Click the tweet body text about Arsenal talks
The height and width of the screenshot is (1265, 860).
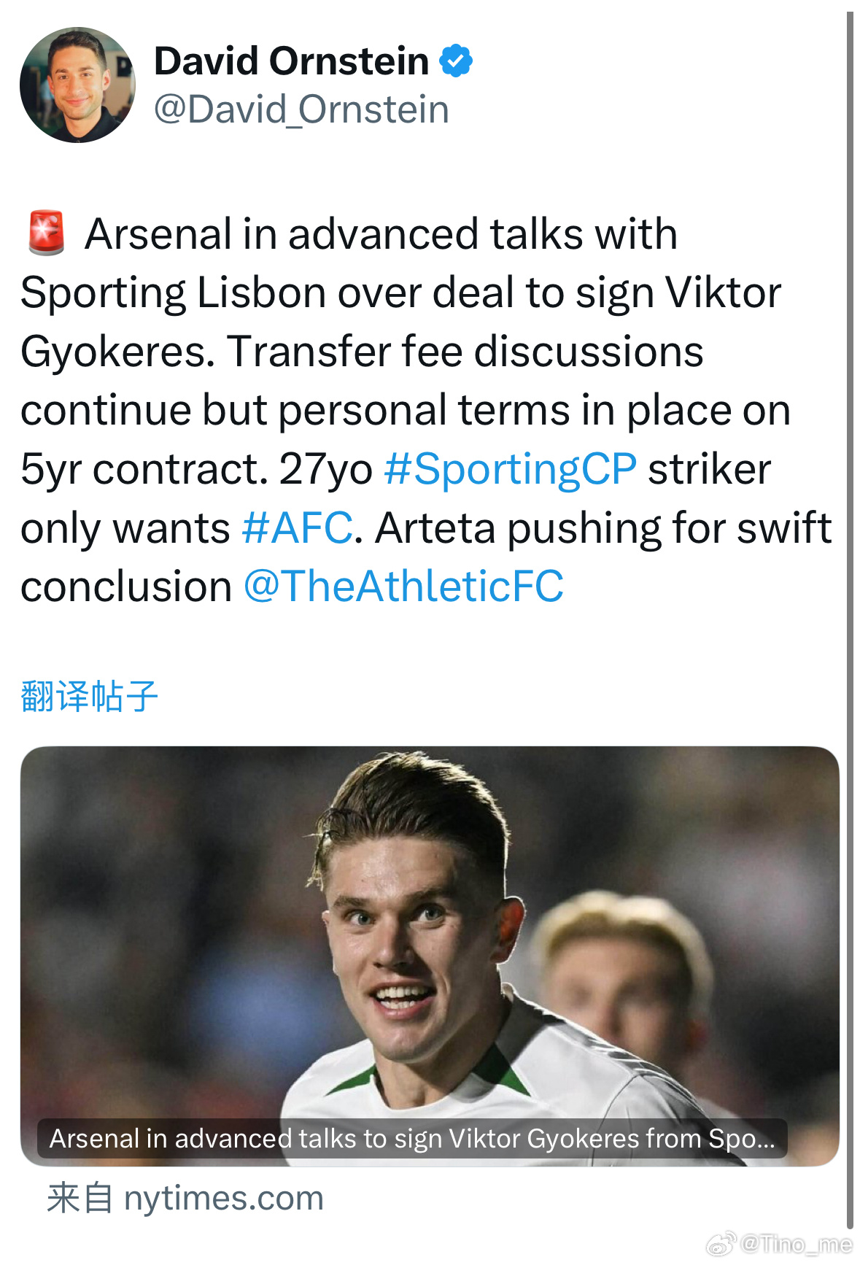click(x=426, y=410)
